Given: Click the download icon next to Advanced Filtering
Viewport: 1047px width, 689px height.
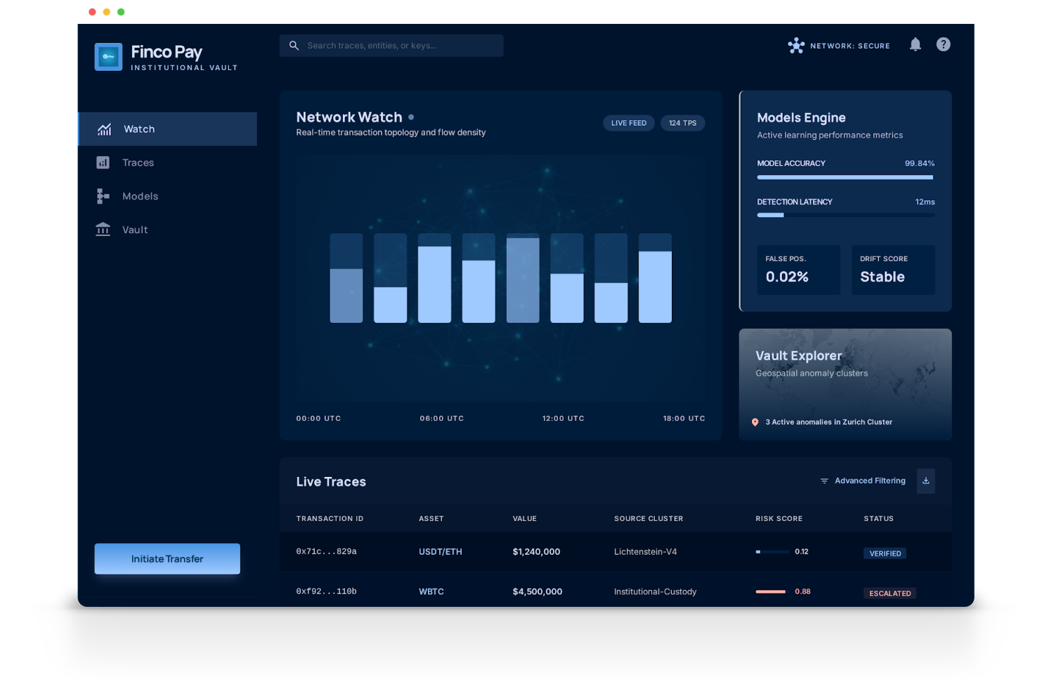Looking at the screenshot, I should click(x=925, y=481).
